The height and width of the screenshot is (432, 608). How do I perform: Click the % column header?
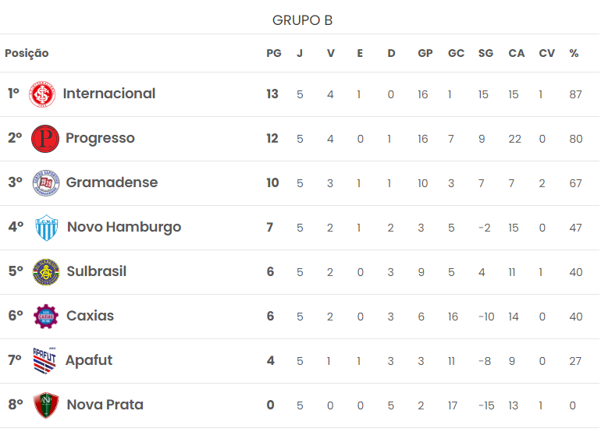point(574,53)
